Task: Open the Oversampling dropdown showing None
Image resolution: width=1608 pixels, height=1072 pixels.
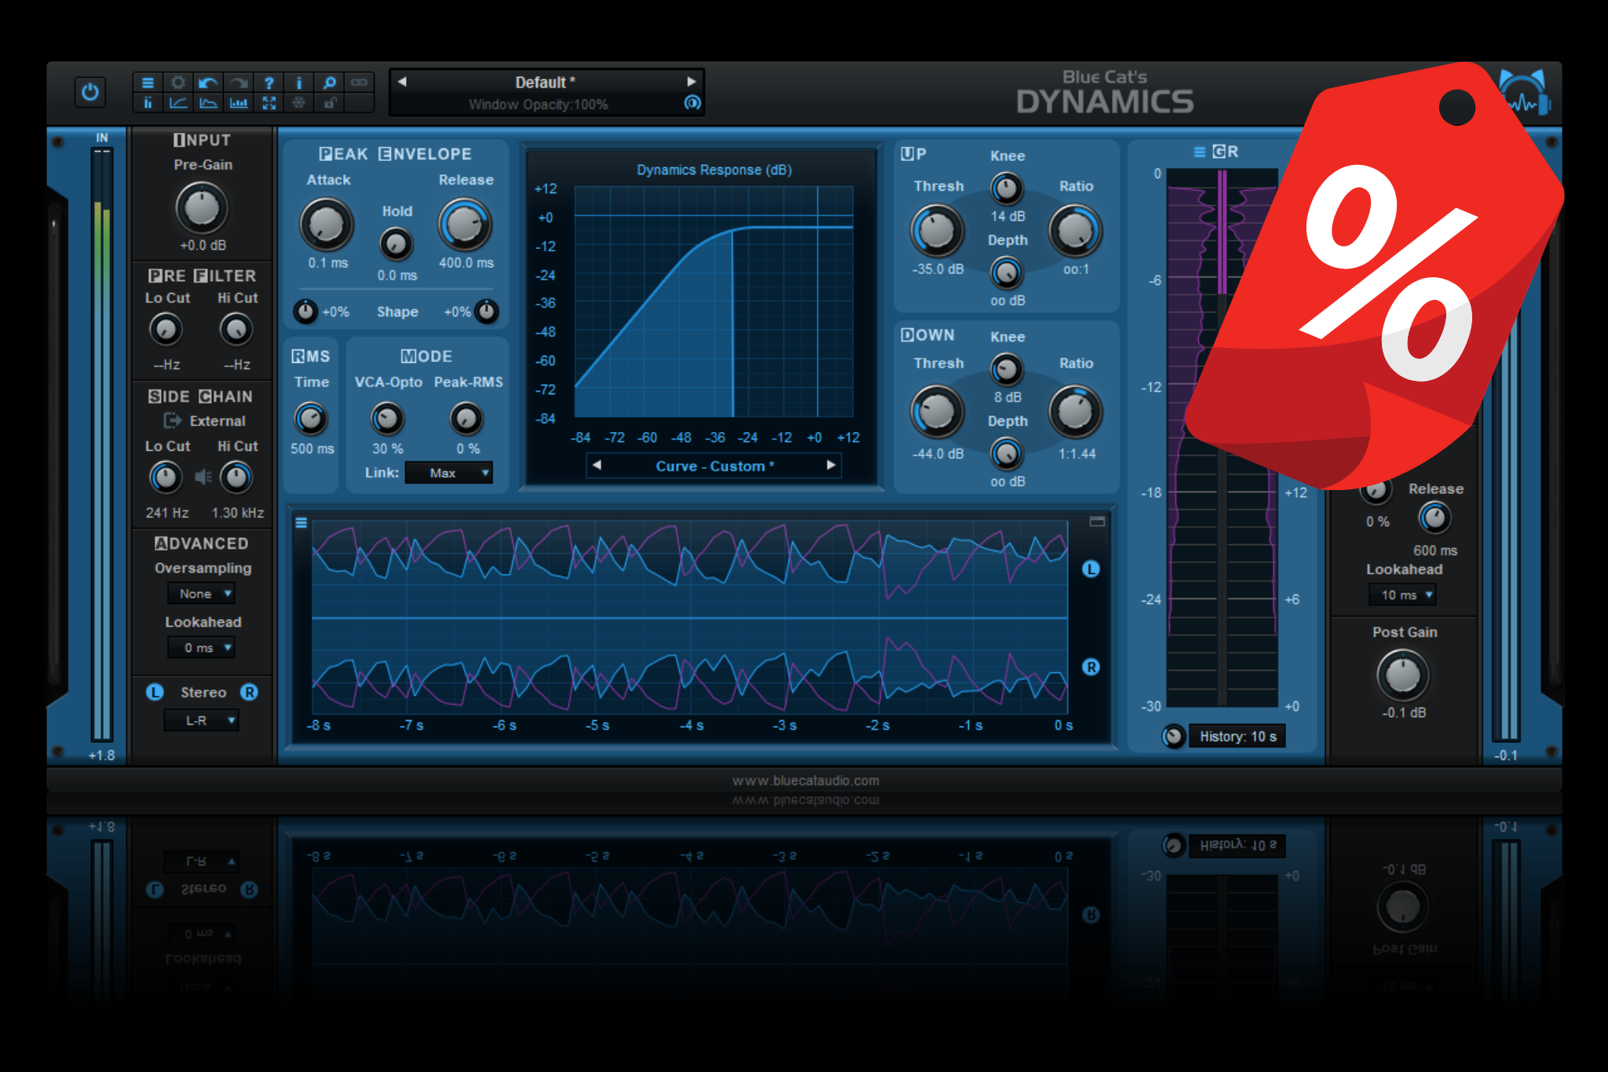Action: pyautogui.click(x=201, y=594)
